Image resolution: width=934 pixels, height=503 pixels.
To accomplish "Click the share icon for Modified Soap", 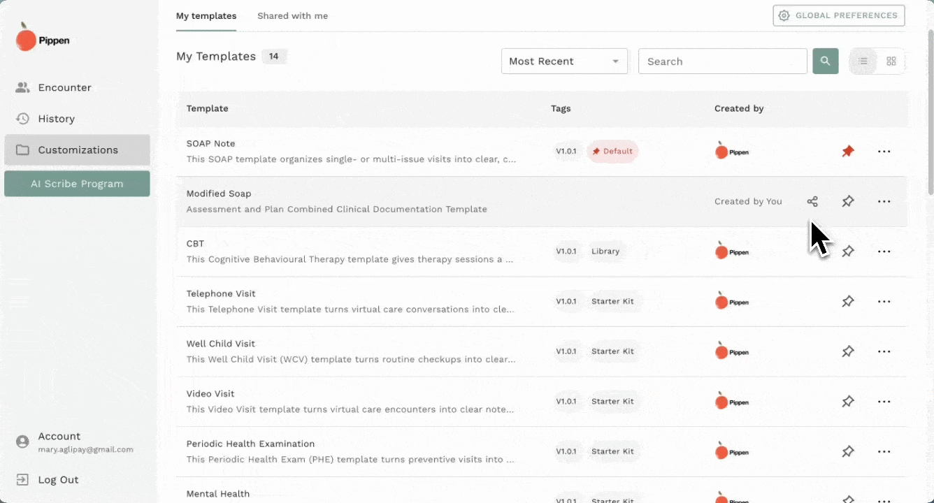I will point(812,202).
